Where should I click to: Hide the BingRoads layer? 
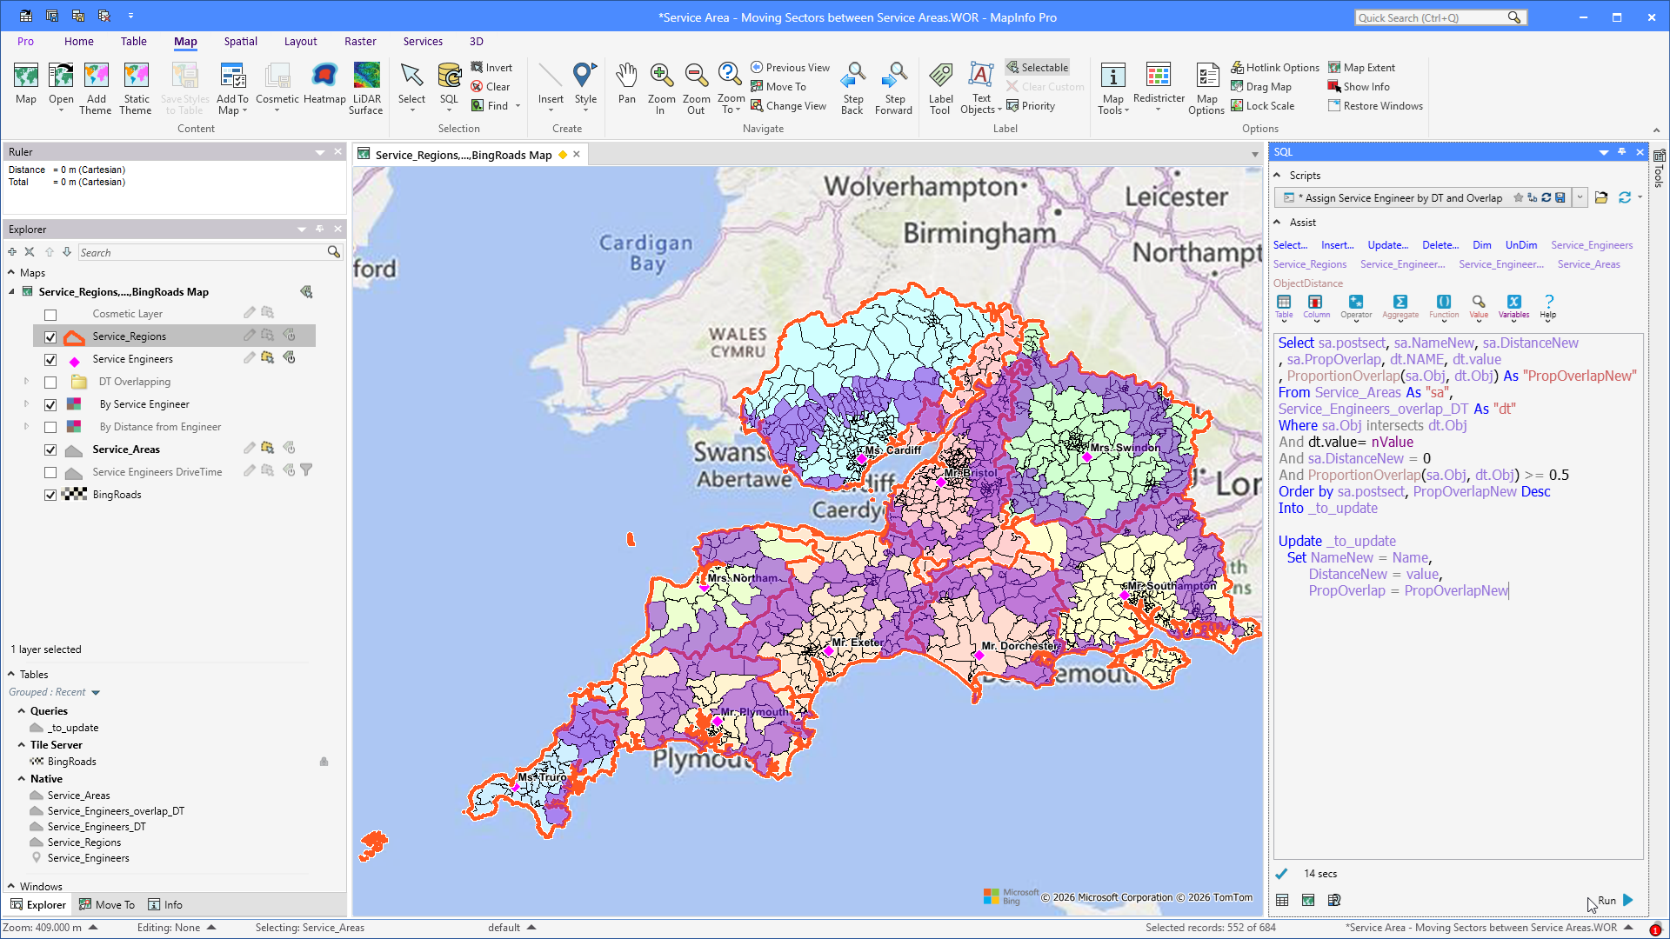pos(50,496)
